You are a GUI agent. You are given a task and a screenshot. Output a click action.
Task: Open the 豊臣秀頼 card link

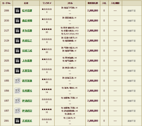click(x=27, y=21)
